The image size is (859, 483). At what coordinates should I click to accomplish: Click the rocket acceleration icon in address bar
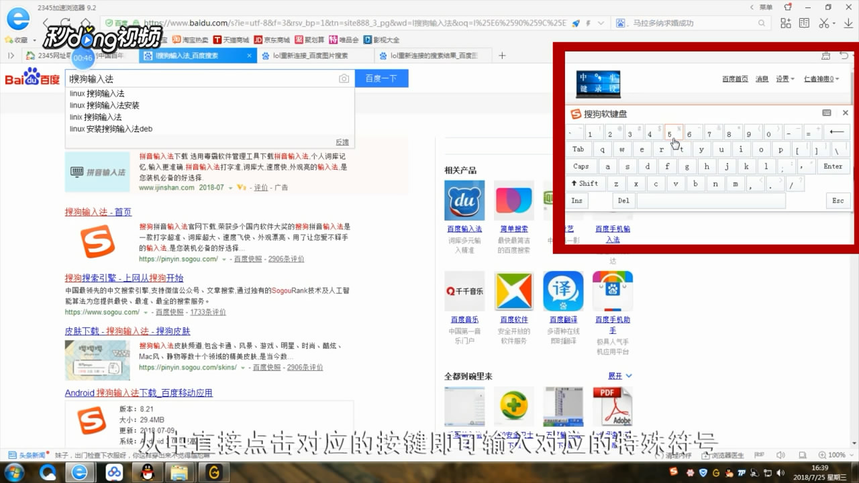coord(575,23)
